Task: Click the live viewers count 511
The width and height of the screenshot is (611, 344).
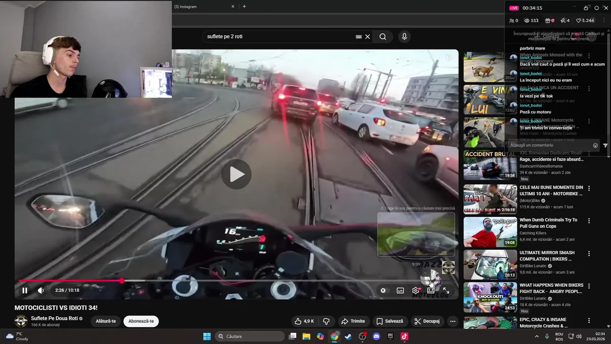Action: pos(531,21)
